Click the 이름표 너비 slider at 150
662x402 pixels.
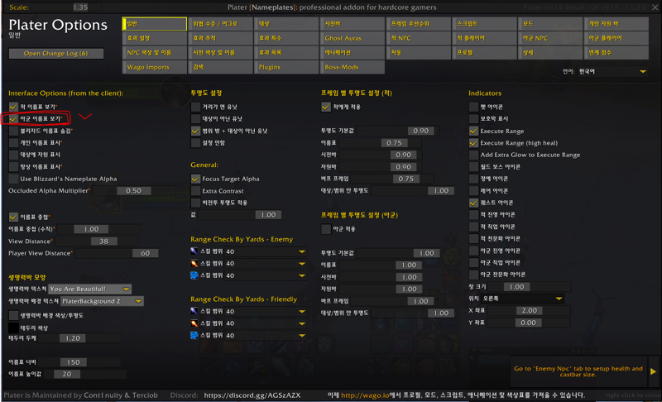pos(79,362)
